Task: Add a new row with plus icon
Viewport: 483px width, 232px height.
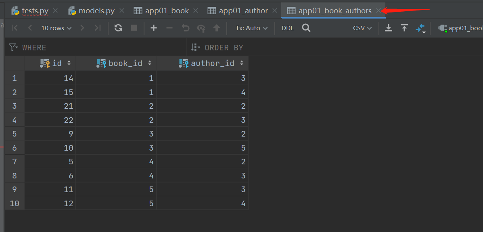Action: click(154, 28)
